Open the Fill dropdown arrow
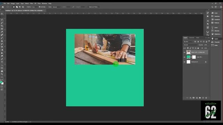This screenshot has height=125, width=223. 209,48
